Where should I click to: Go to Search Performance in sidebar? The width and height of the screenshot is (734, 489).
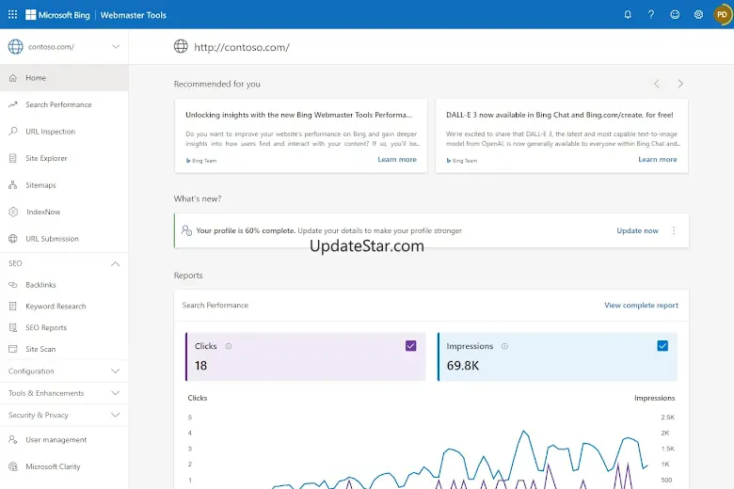pyautogui.click(x=58, y=104)
